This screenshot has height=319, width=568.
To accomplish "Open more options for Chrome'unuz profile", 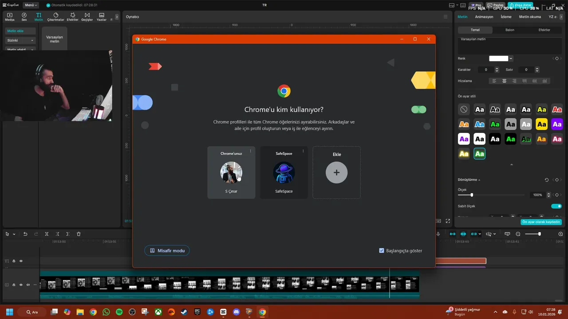I will (250, 151).
